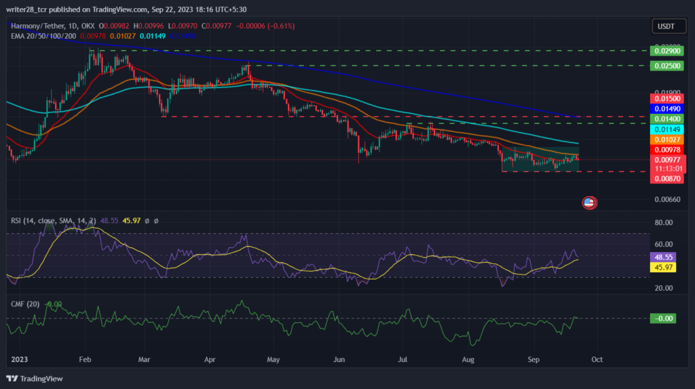Click the Apr label on time axis
This screenshot has width=695, height=389.
click(210, 359)
